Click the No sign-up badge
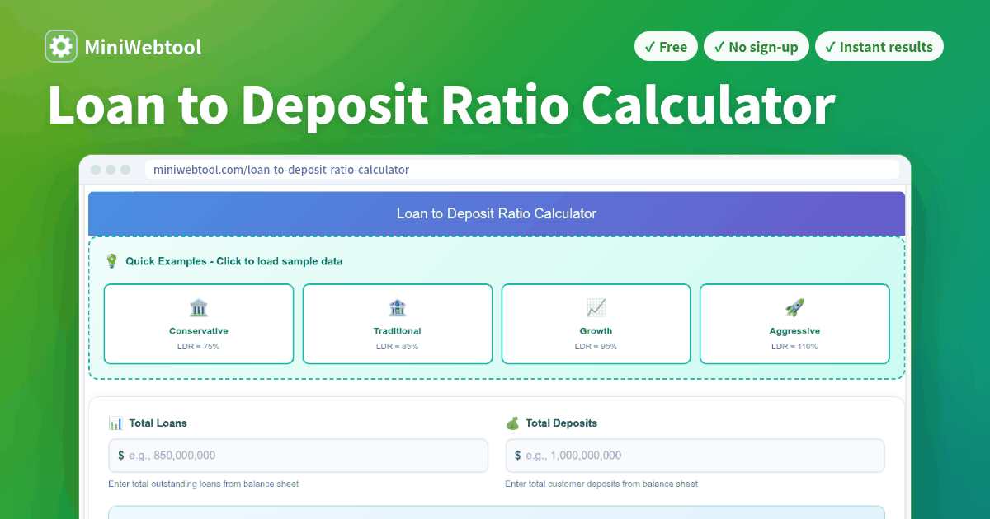The height and width of the screenshot is (519, 990). [757, 47]
